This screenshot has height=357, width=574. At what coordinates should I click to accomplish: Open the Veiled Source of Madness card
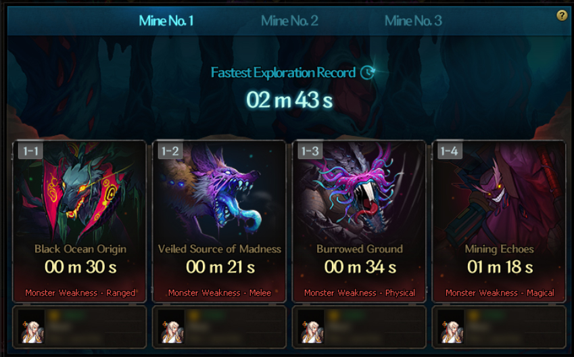click(x=219, y=222)
